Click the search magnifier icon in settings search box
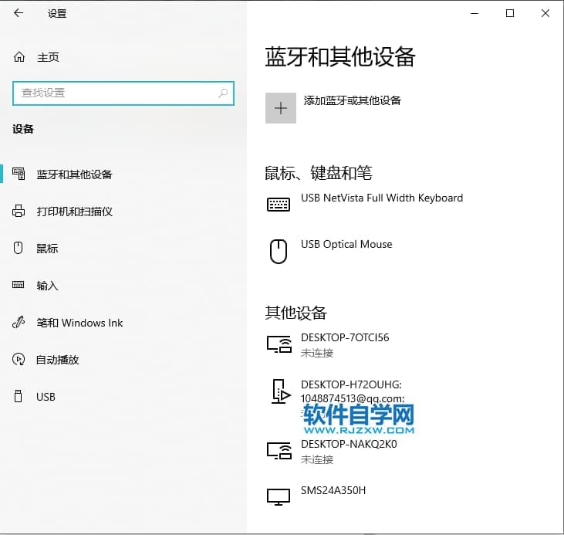The height and width of the screenshot is (535, 564). (223, 93)
